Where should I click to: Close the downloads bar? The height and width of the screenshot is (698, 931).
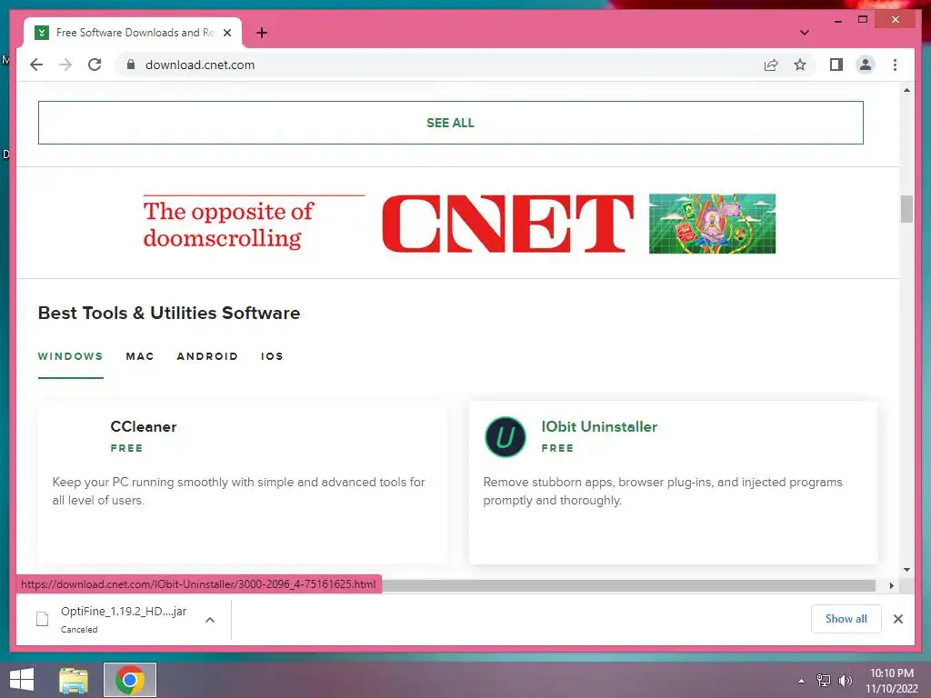pos(897,619)
